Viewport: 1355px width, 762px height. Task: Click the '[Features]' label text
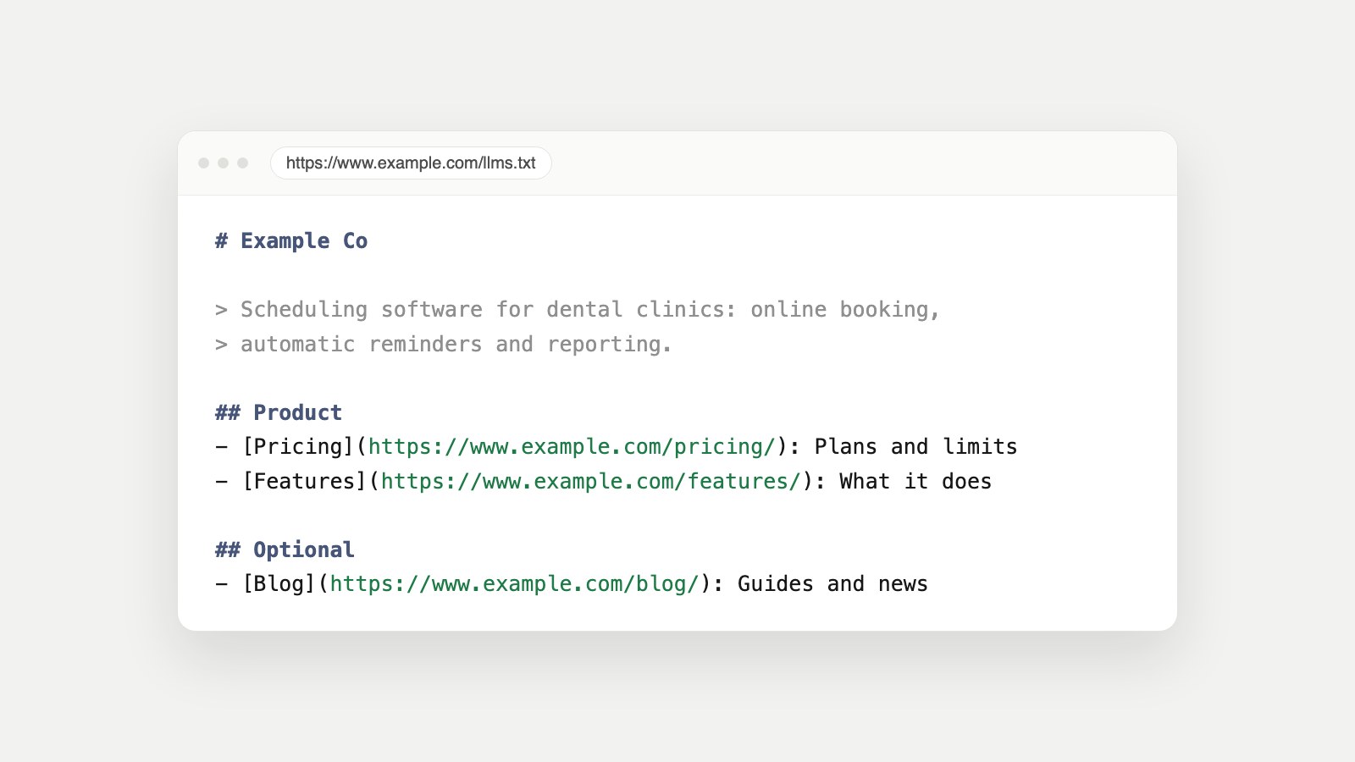click(304, 482)
